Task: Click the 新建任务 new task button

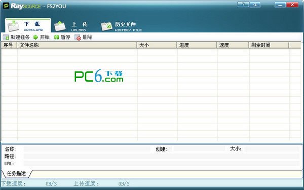Action: [x=17, y=37]
